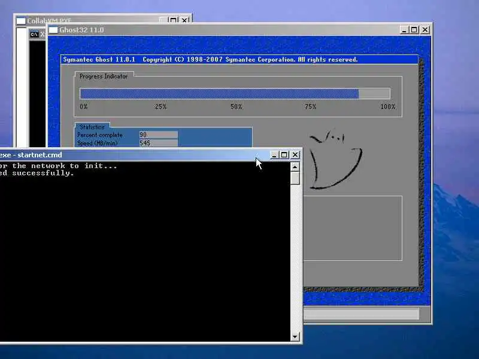Click the Symantec Ghost 11.0.1 copyright banner
Screen dimensions: 479x359
coord(239,59)
